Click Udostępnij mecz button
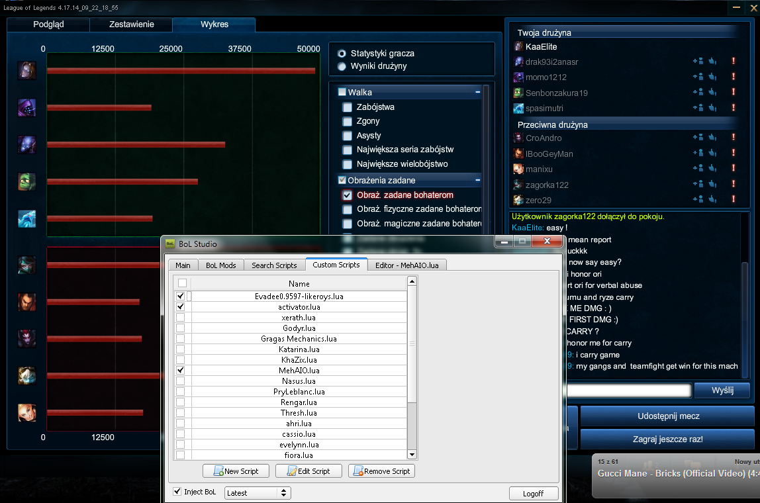The width and height of the screenshot is (760, 503). click(668, 416)
